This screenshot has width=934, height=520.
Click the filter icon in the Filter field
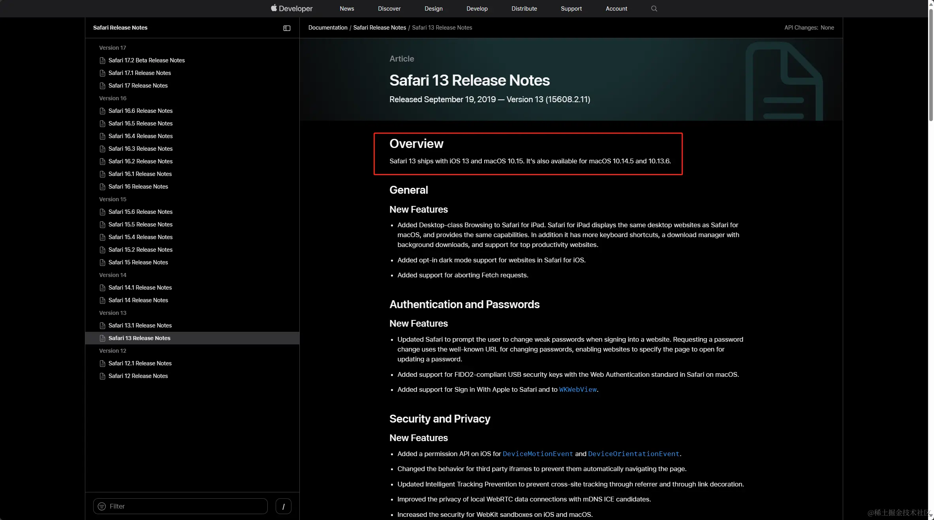click(x=102, y=506)
